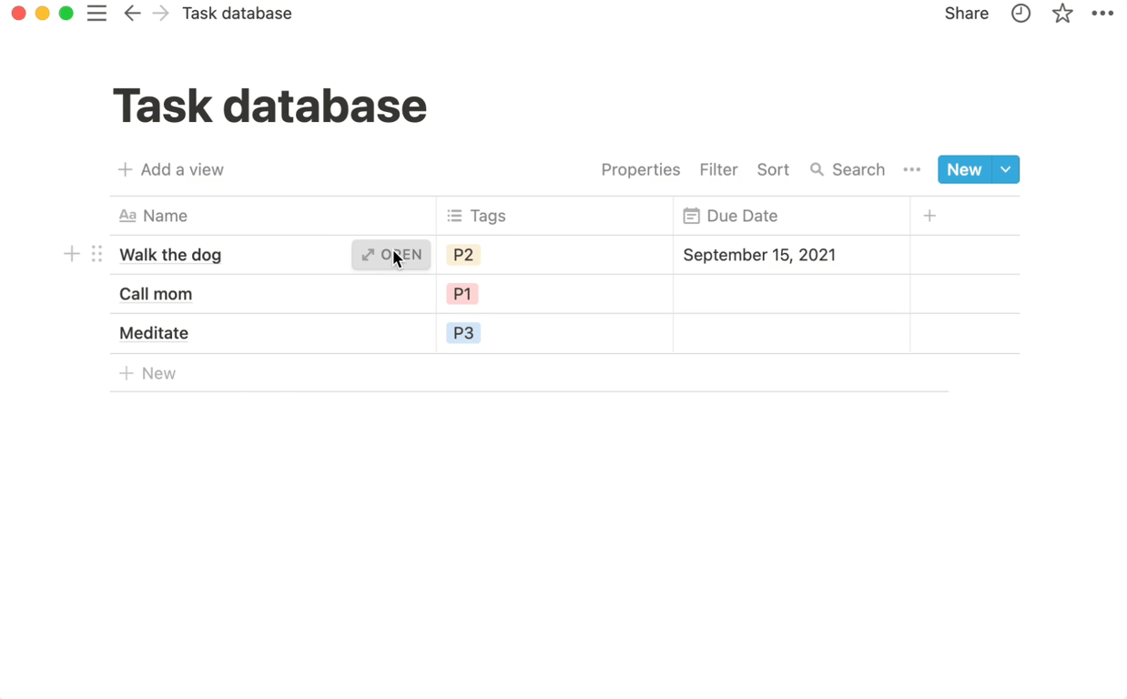The image size is (1127, 699).
Task: Open database view options ellipsis
Action: point(911,170)
